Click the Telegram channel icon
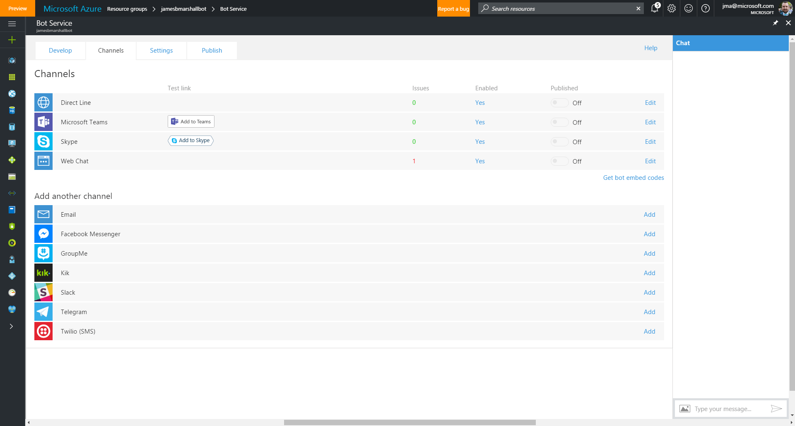Viewport: 795px width, 426px height. [43, 312]
